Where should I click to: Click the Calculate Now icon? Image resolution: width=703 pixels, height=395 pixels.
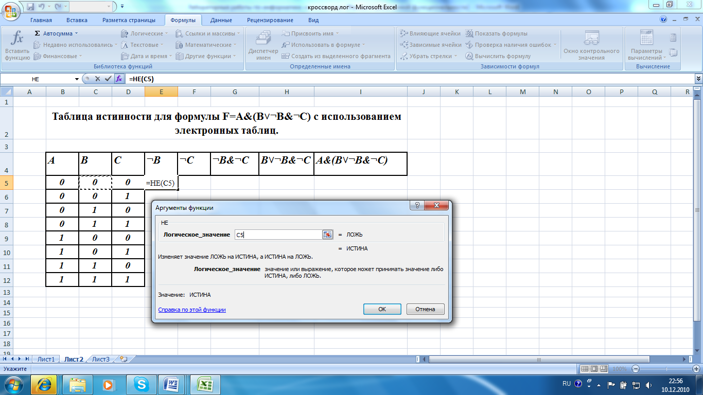click(x=673, y=38)
